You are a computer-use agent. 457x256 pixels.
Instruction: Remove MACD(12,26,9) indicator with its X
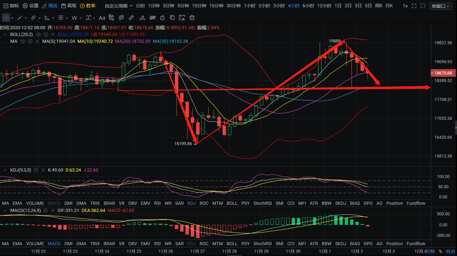53,210
